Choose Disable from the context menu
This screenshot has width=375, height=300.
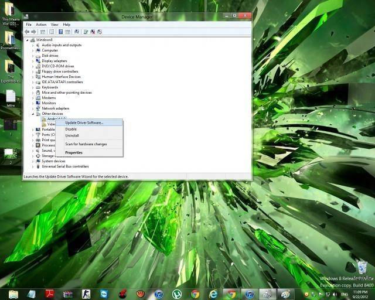coord(89,129)
